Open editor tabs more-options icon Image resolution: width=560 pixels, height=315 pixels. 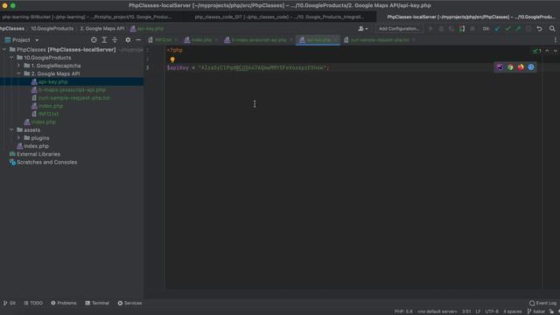(555, 40)
